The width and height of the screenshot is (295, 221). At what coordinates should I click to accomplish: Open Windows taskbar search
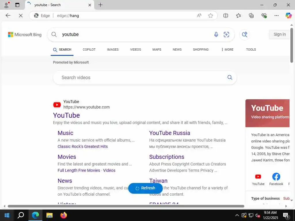tap(21, 215)
